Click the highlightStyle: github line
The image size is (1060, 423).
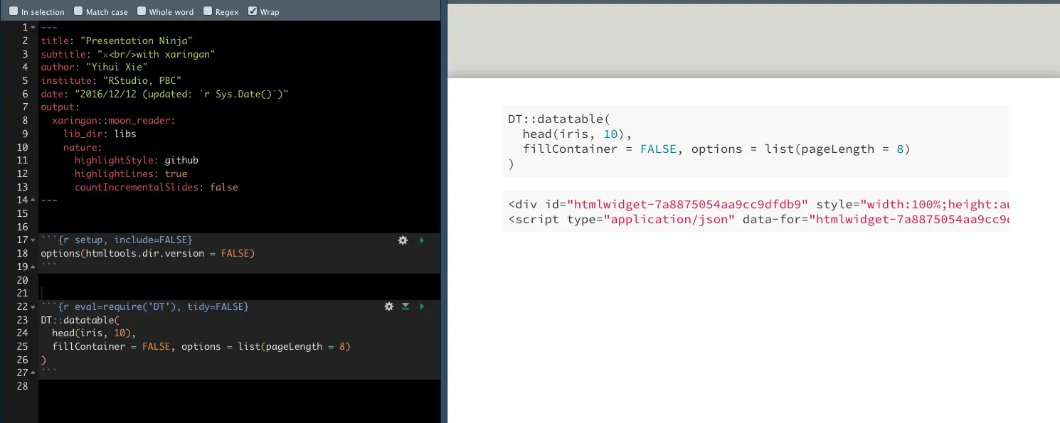click(x=137, y=161)
